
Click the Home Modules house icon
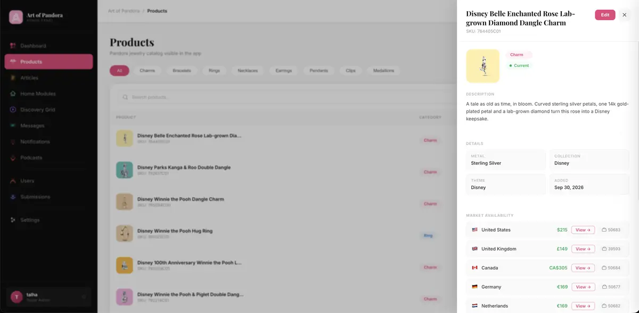coord(13,94)
